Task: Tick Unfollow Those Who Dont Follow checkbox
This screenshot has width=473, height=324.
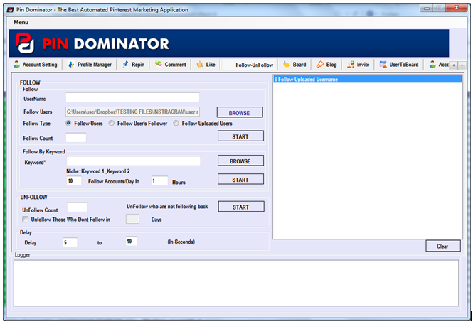Action: point(26,219)
